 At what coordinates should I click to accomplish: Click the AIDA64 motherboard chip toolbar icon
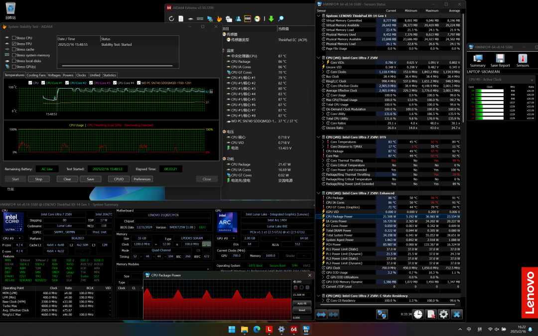click(x=190, y=18)
